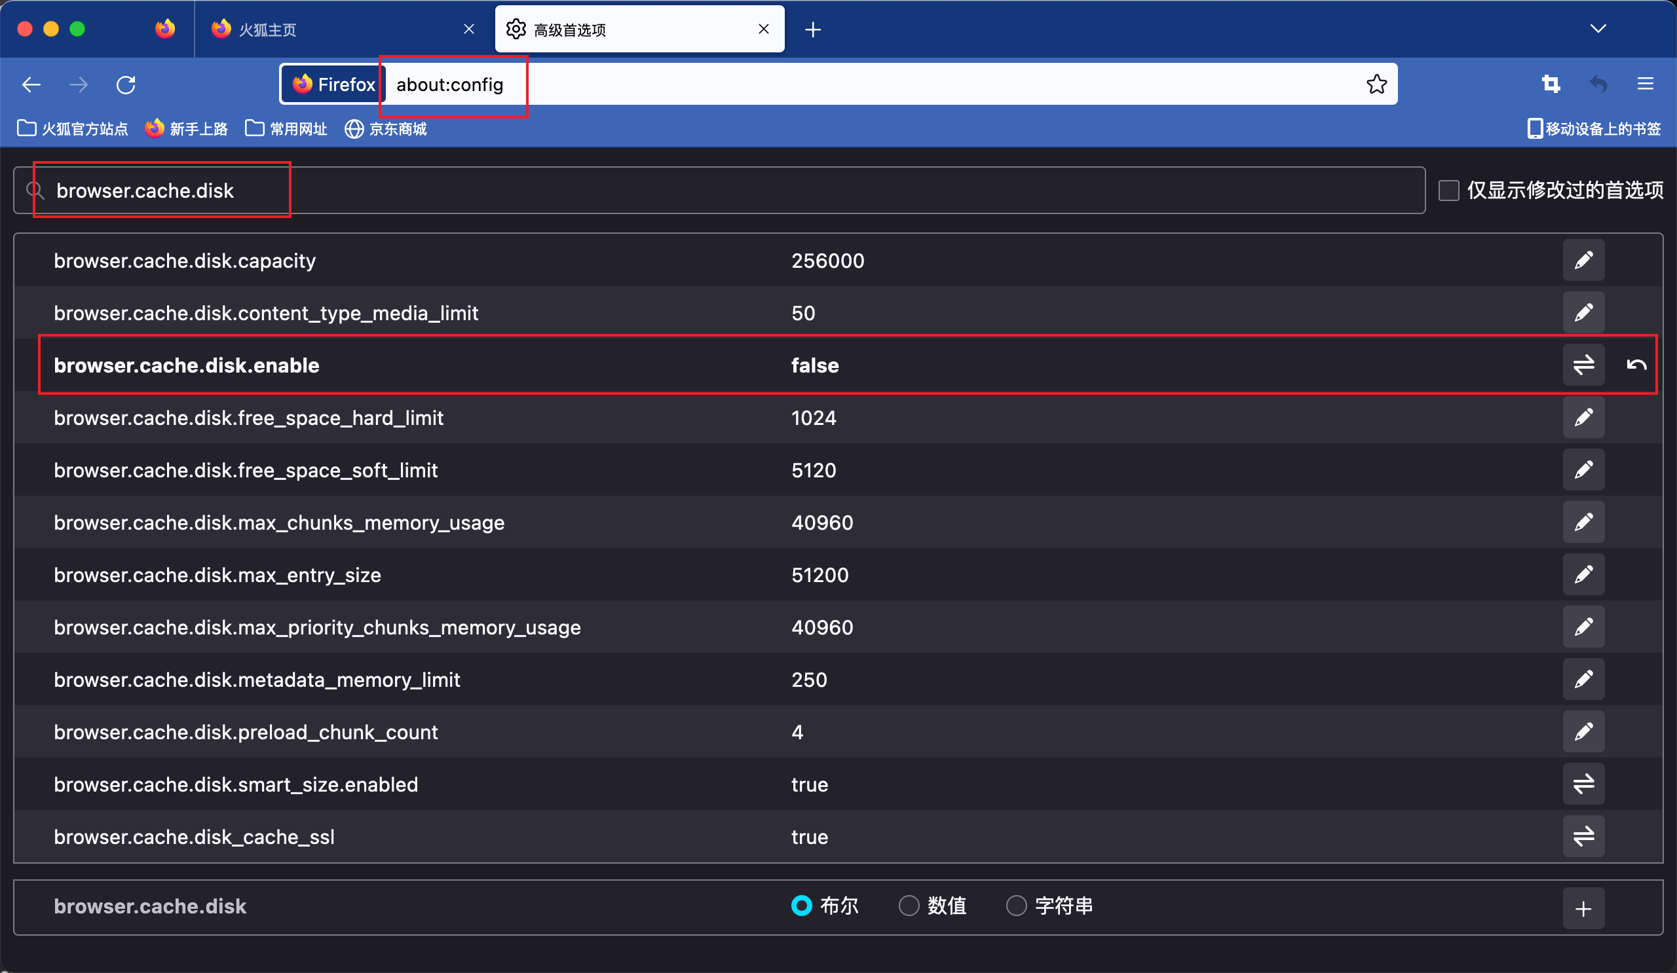This screenshot has width=1677, height=973.
Task: Edit browser.cache.disk.max_entry_size value
Action: click(1583, 575)
